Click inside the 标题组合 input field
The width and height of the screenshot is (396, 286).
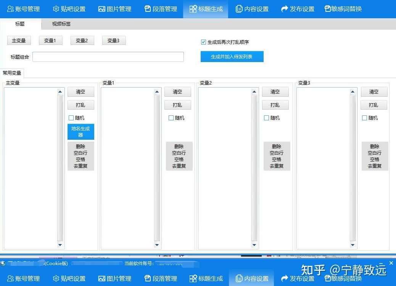[108, 56]
